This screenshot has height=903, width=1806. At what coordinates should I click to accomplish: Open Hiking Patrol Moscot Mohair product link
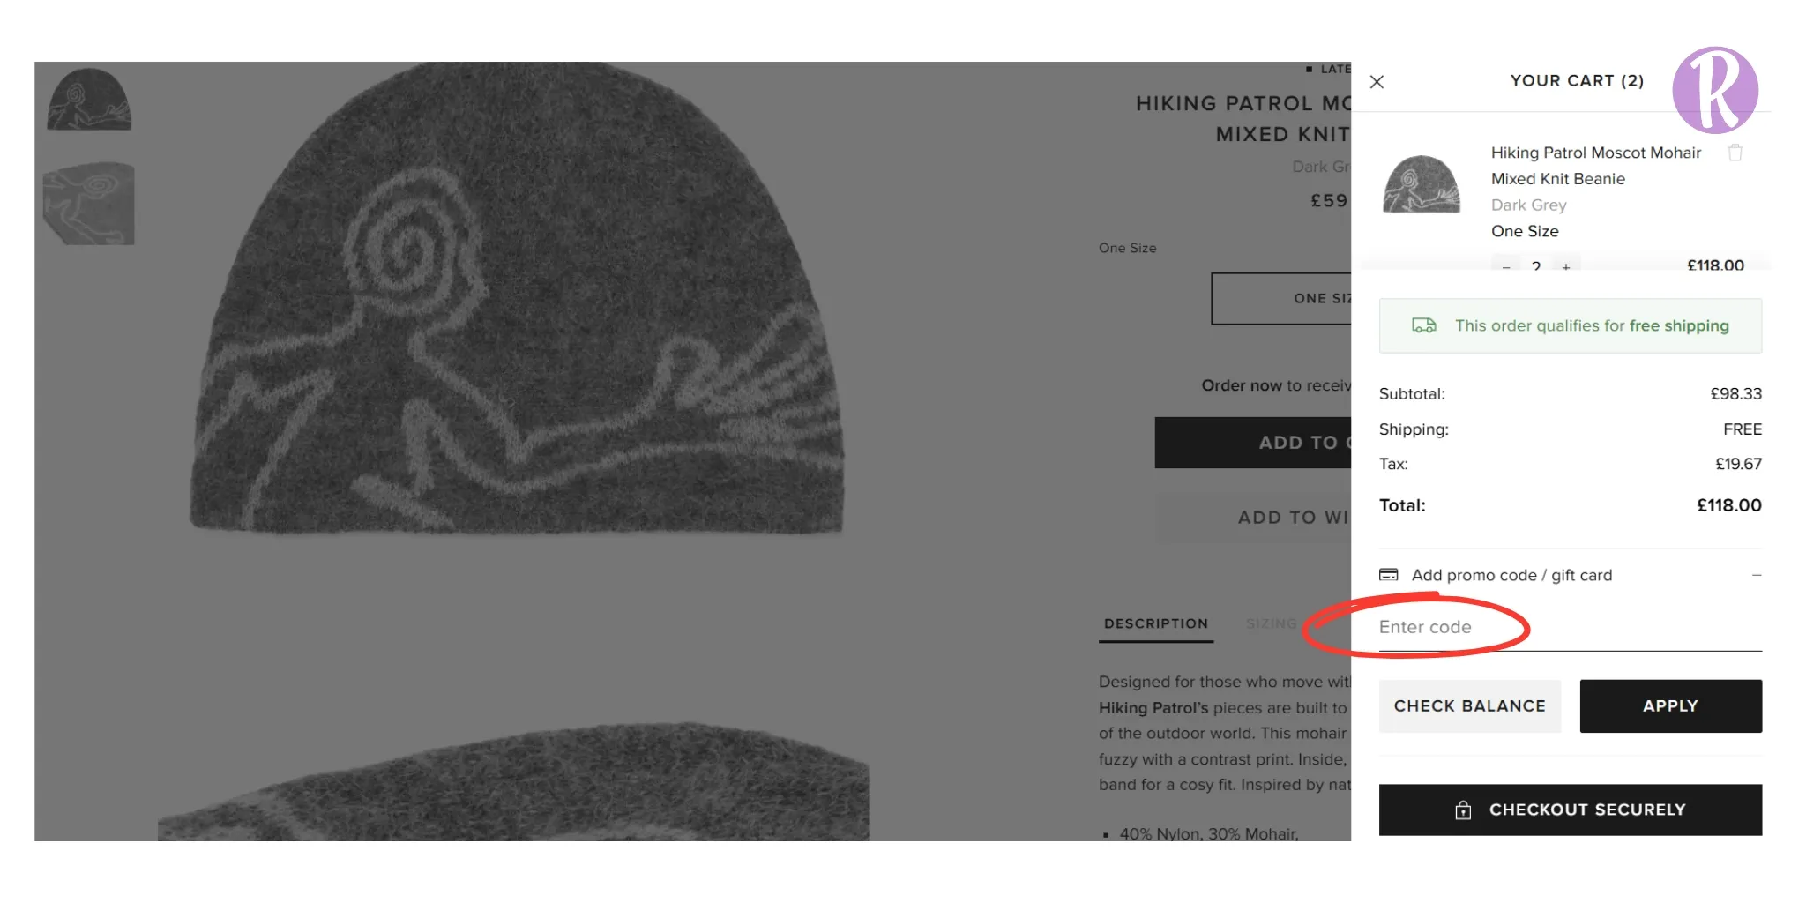[1595, 166]
